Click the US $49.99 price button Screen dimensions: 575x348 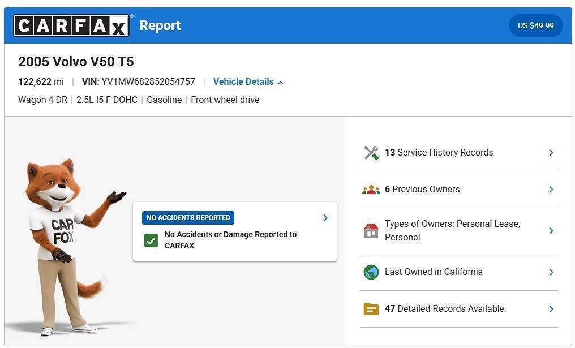coord(536,25)
